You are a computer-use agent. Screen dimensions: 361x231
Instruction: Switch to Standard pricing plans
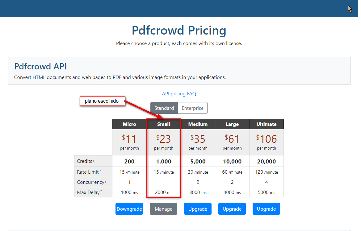(164, 108)
